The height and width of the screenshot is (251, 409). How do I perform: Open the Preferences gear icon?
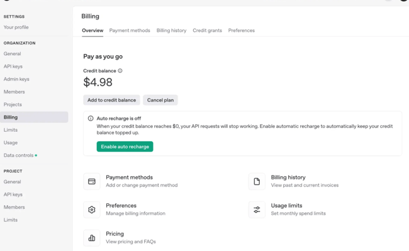(x=92, y=210)
